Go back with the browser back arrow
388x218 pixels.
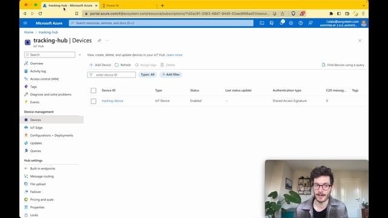pos(25,13)
